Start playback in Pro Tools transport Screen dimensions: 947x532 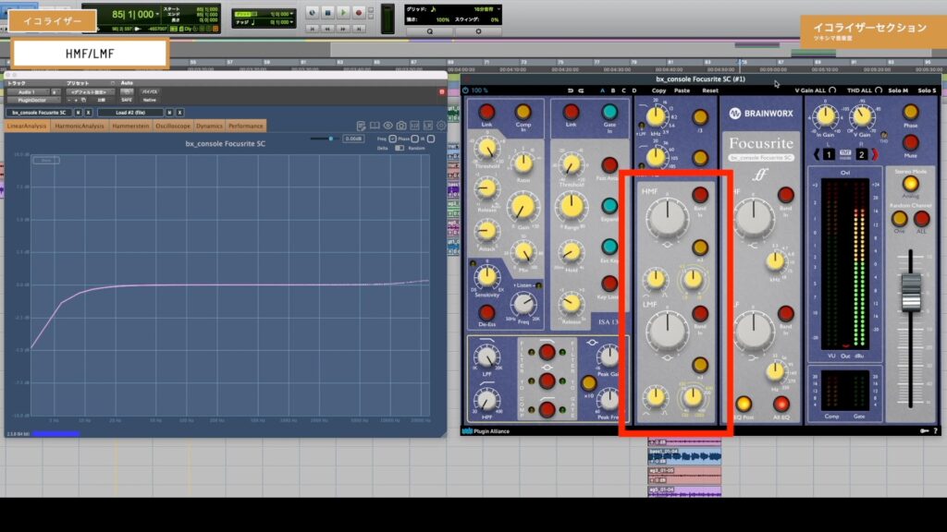tap(343, 13)
